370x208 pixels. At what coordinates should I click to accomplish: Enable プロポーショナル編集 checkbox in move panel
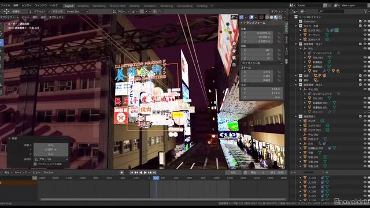(x=35, y=164)
